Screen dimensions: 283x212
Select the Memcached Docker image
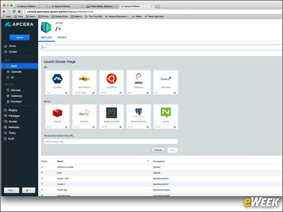click(111, 117)
